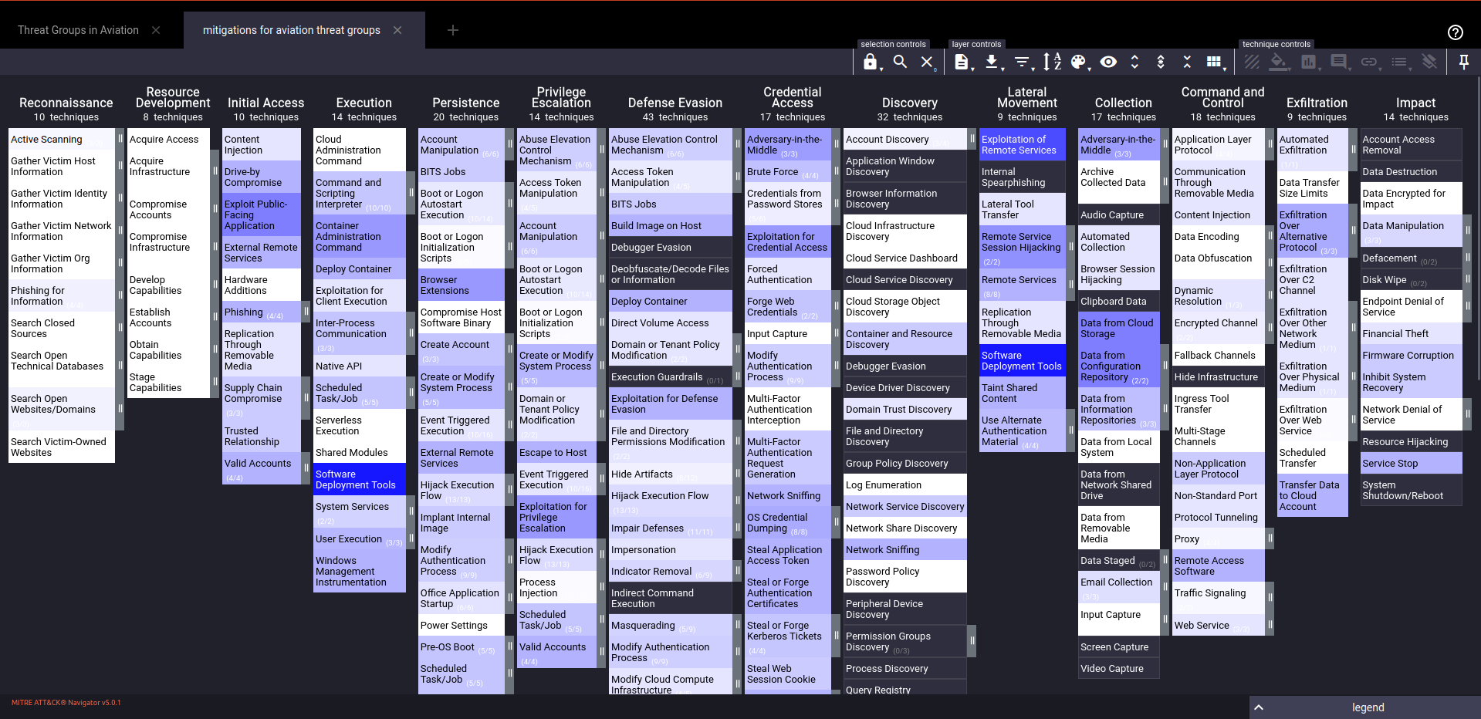Image resolution: width=1481 pixels, height=719 pixels.
Task: Toggle the lock multi-select icon
Action: [871, 62]
